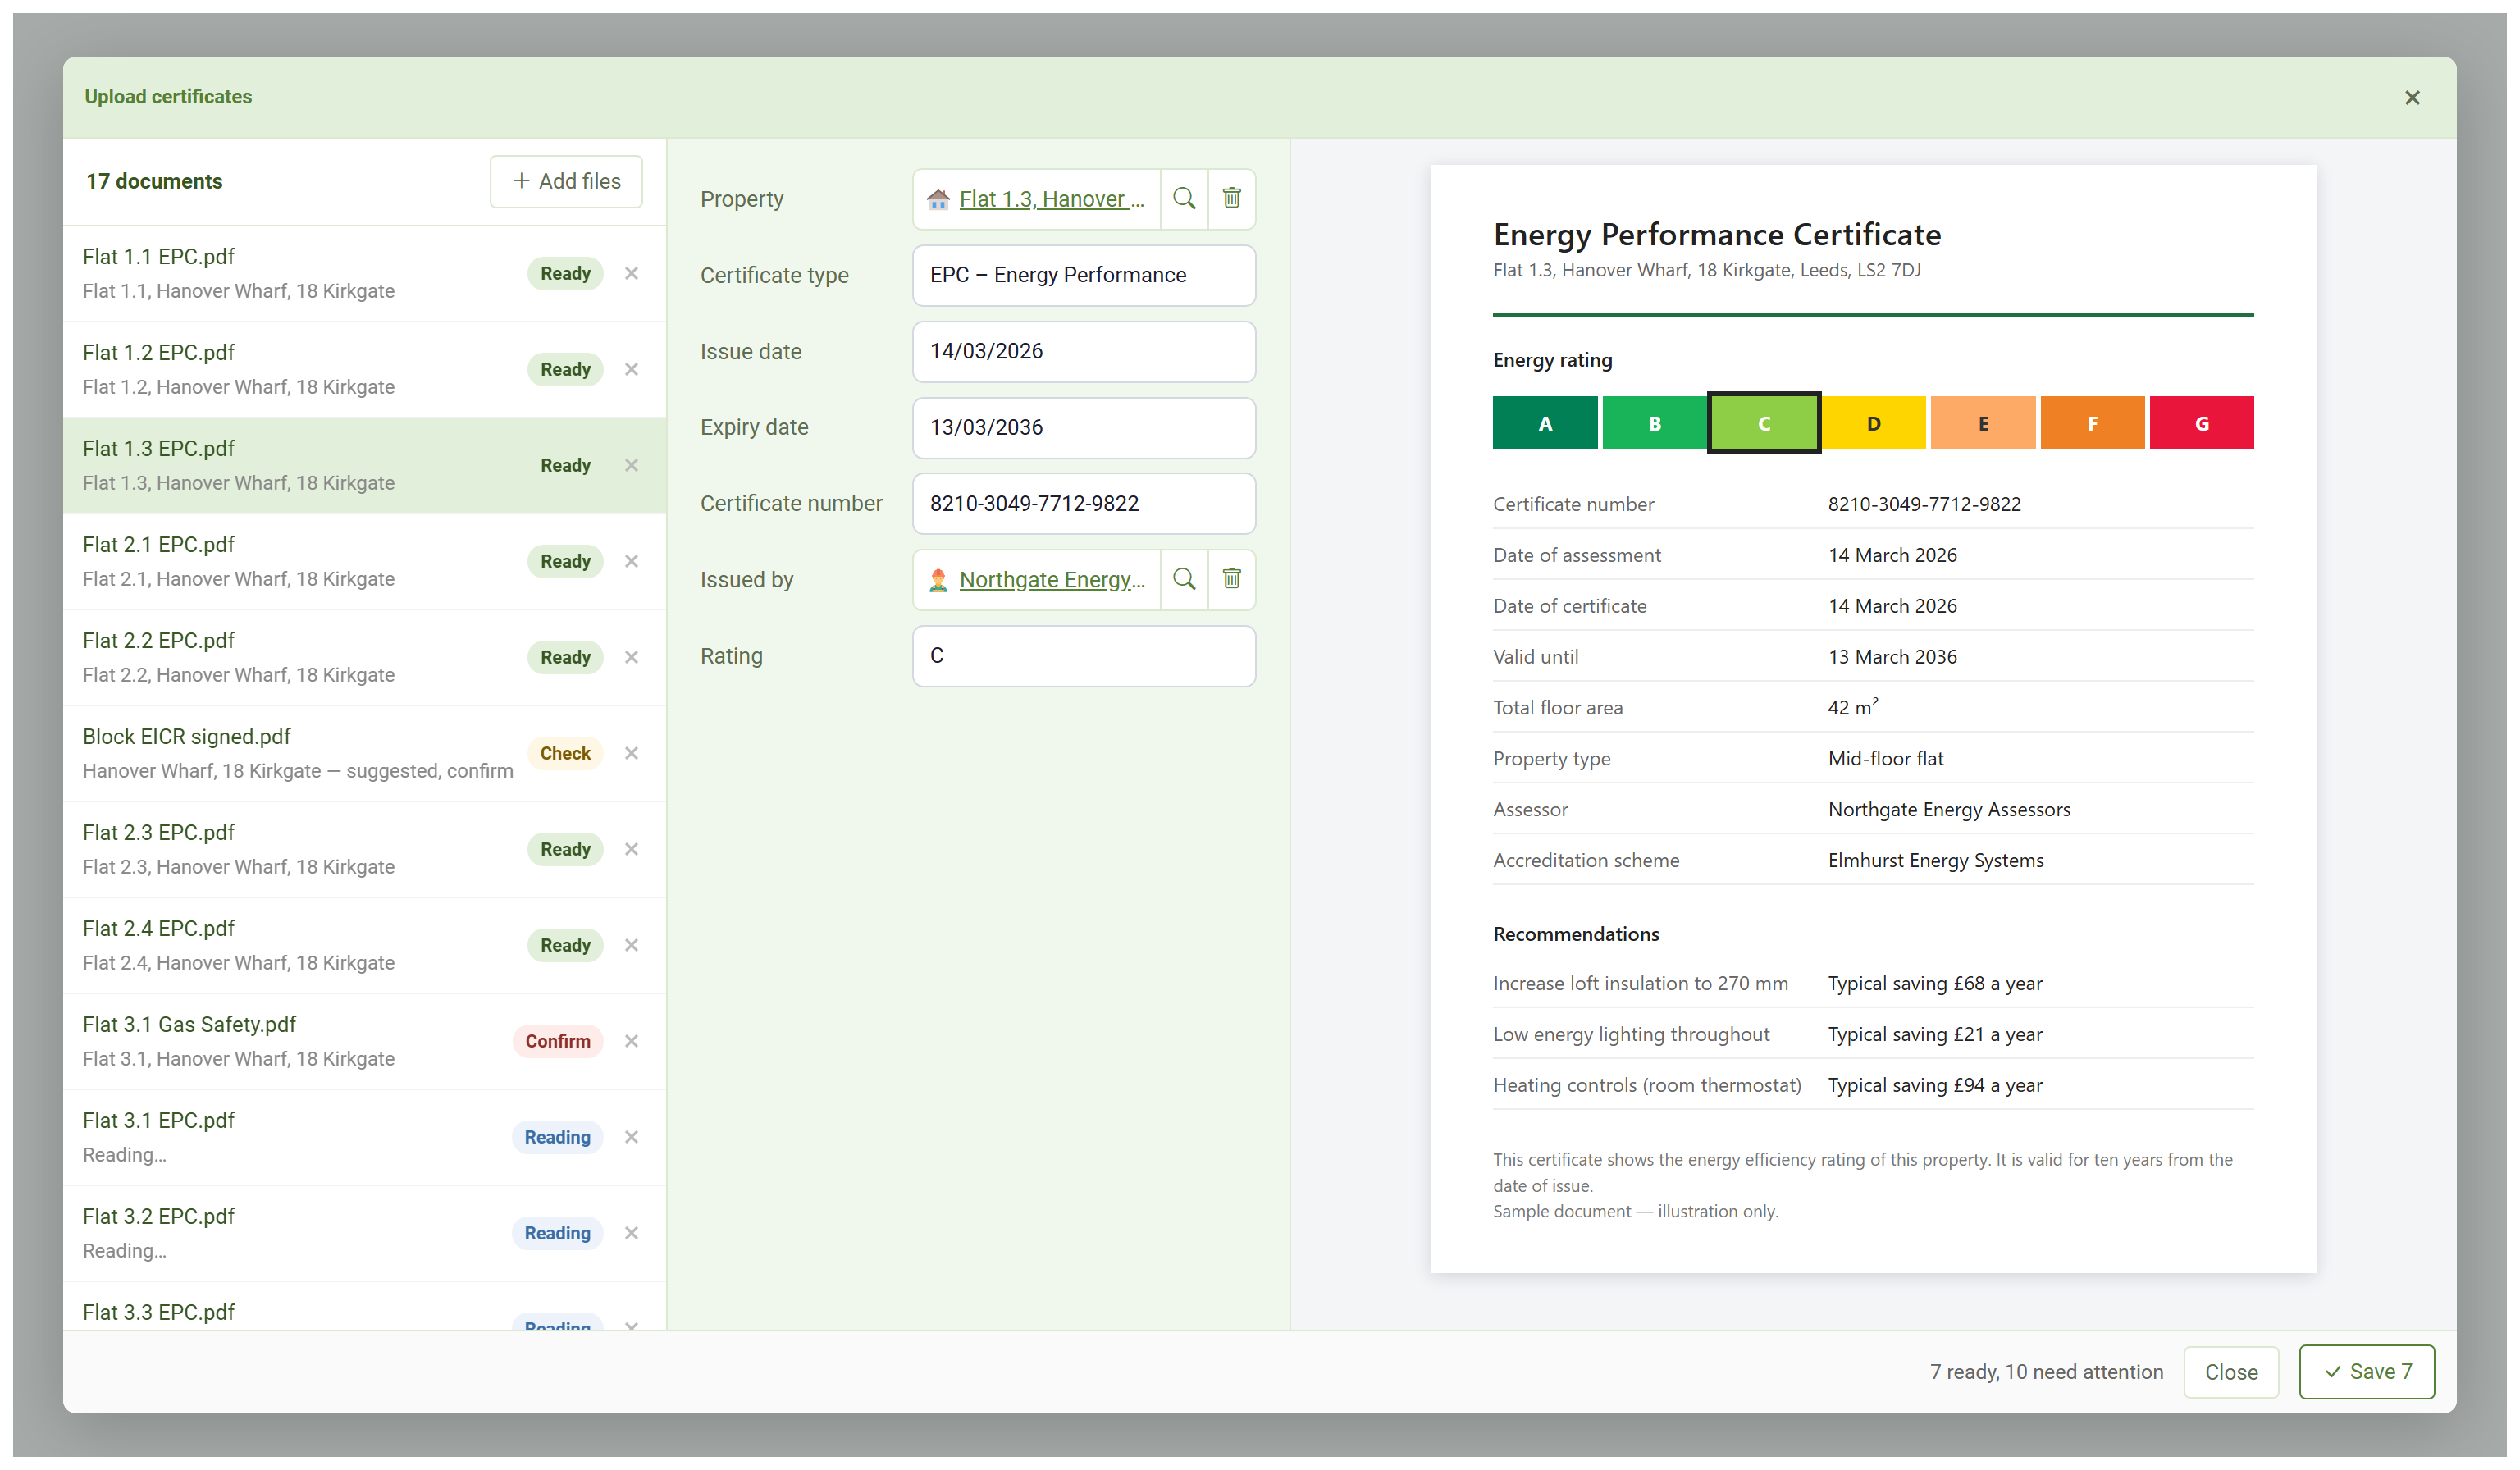Viewport: 2520px width, 1470px height.
Task: Add files to the document list
Action: click(566, 181)
